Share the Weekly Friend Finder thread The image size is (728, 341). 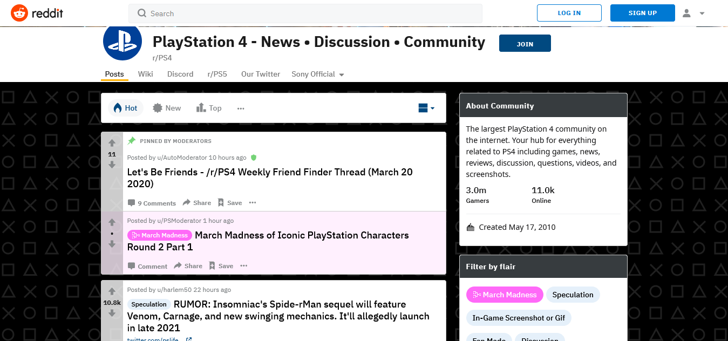click(197, 203)
